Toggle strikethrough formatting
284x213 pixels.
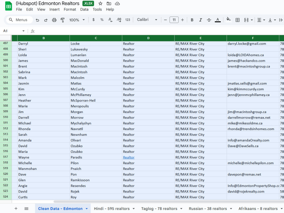pyautogui.click(x=209, y=20)
